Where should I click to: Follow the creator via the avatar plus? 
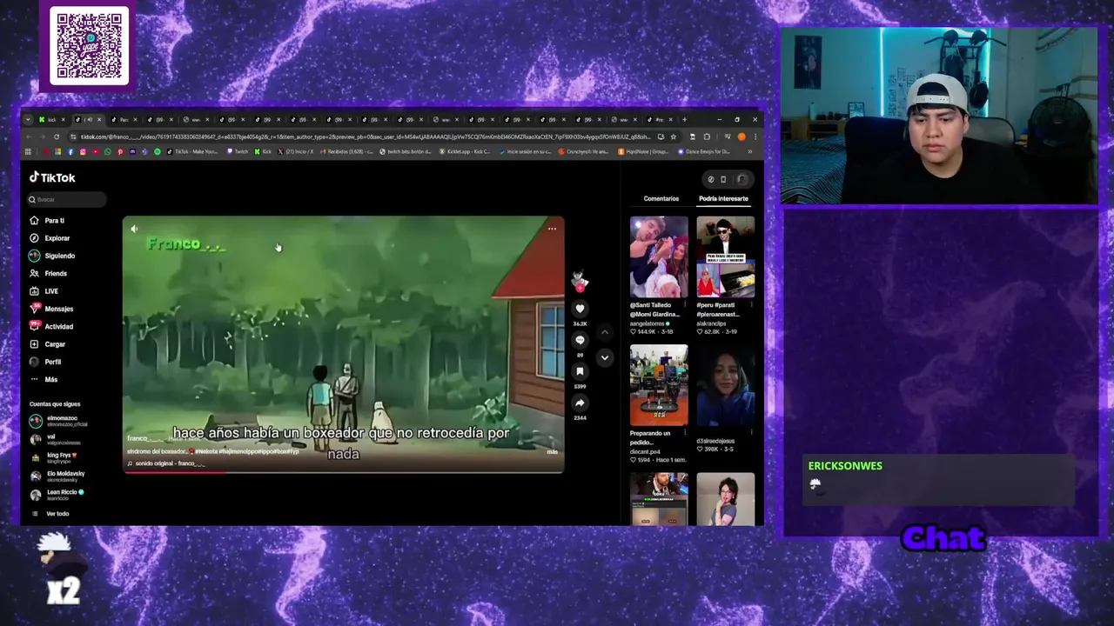580,288
